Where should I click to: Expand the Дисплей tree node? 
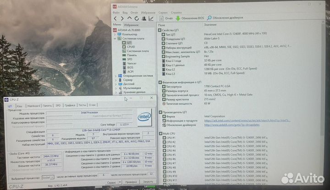coord(115,84)
